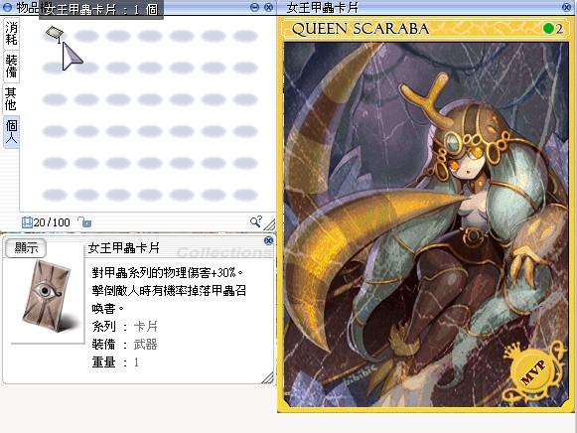The width and height of the screenshot is (577, 433).
Task: Open the 個人 tab
Action: pos(11,132)
